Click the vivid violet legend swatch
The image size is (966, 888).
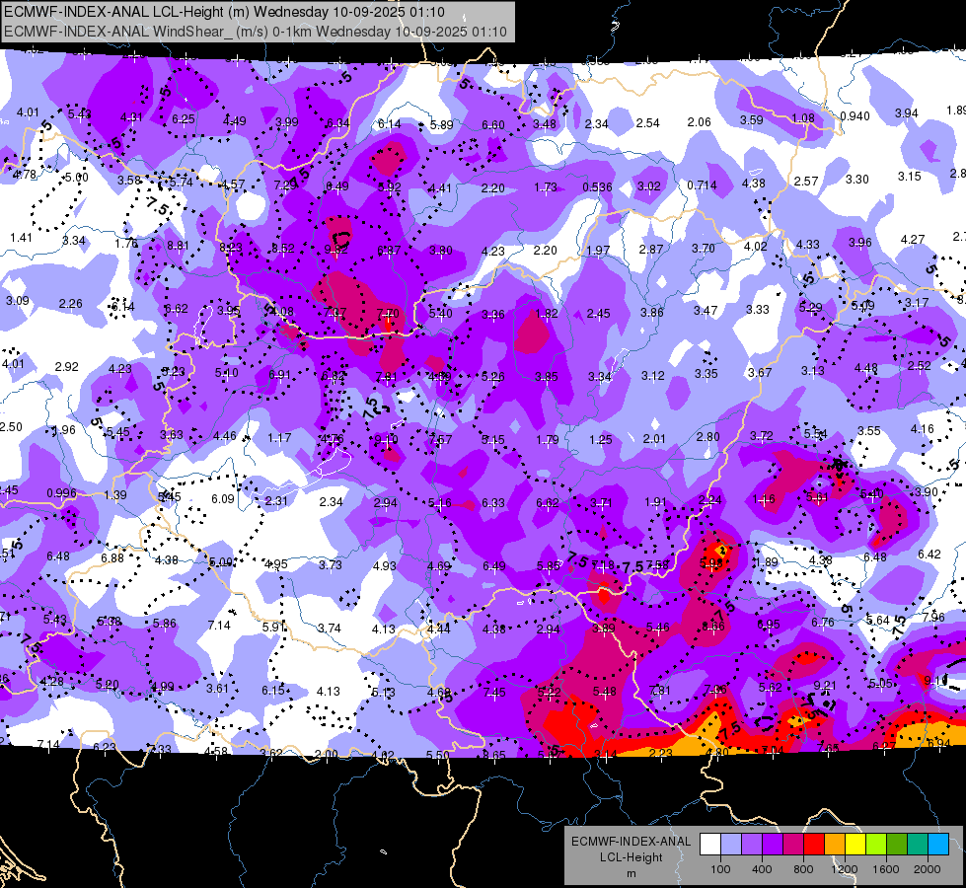(x=773, y=845)
